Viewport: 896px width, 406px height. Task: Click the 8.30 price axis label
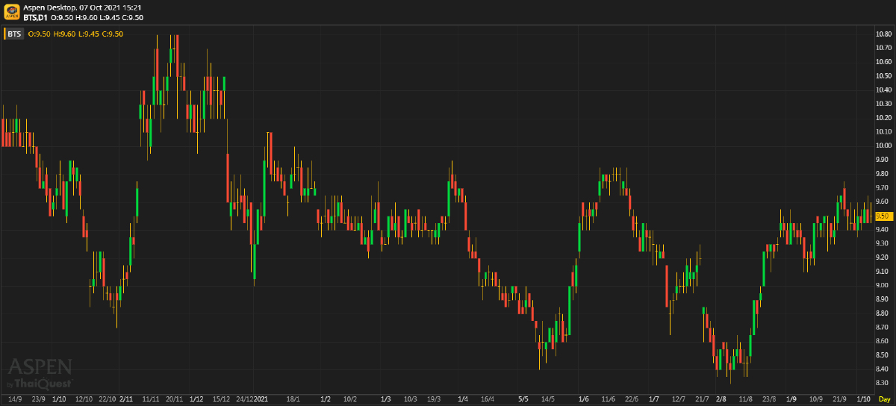point(883,384)
